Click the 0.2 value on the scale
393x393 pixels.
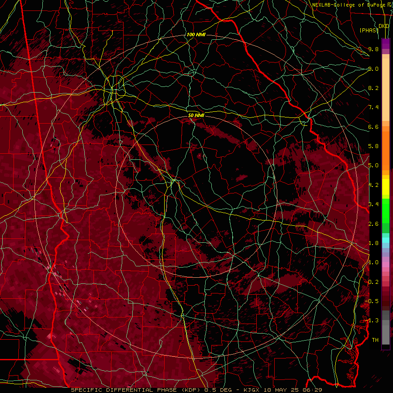coord(373,282)
